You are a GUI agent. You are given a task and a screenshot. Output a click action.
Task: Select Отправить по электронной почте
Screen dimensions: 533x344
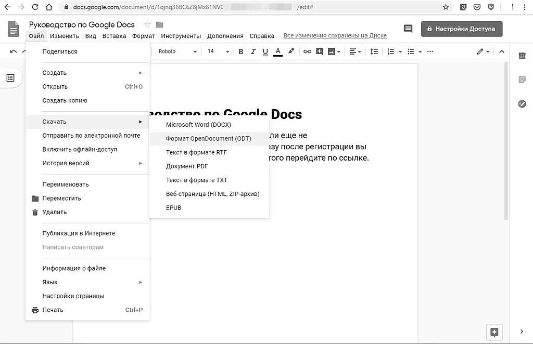87,136
